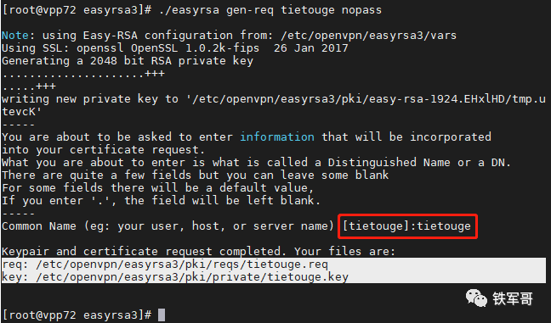Viewport: 551px width, 323px height.
Task: Click the 'Distinguished Name or a DN' text
Action: tap(419, 163)
